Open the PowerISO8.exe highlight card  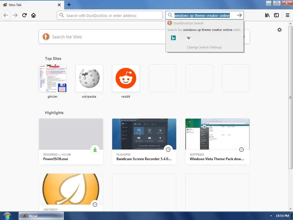(x=71, y=142)
